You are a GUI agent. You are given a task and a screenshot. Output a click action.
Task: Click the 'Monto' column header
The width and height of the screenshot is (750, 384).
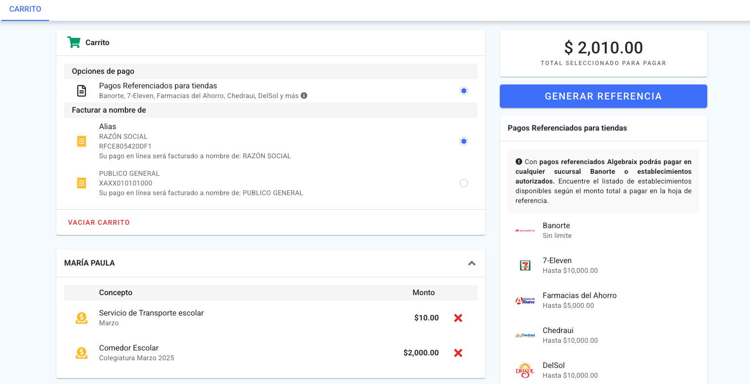coord(424,293)
